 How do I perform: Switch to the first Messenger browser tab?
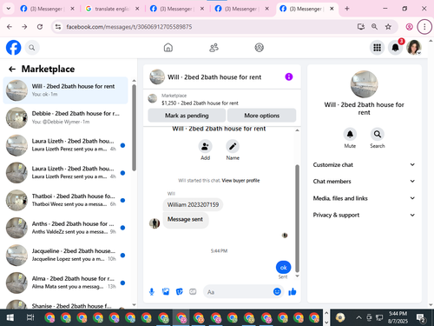[x=47, y=9]
